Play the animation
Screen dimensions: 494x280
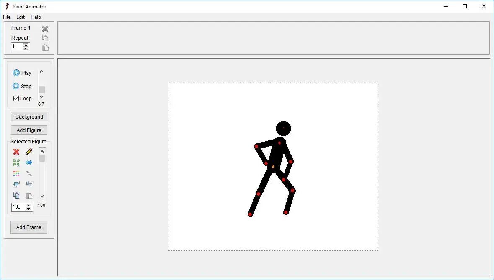click(22, 73)
